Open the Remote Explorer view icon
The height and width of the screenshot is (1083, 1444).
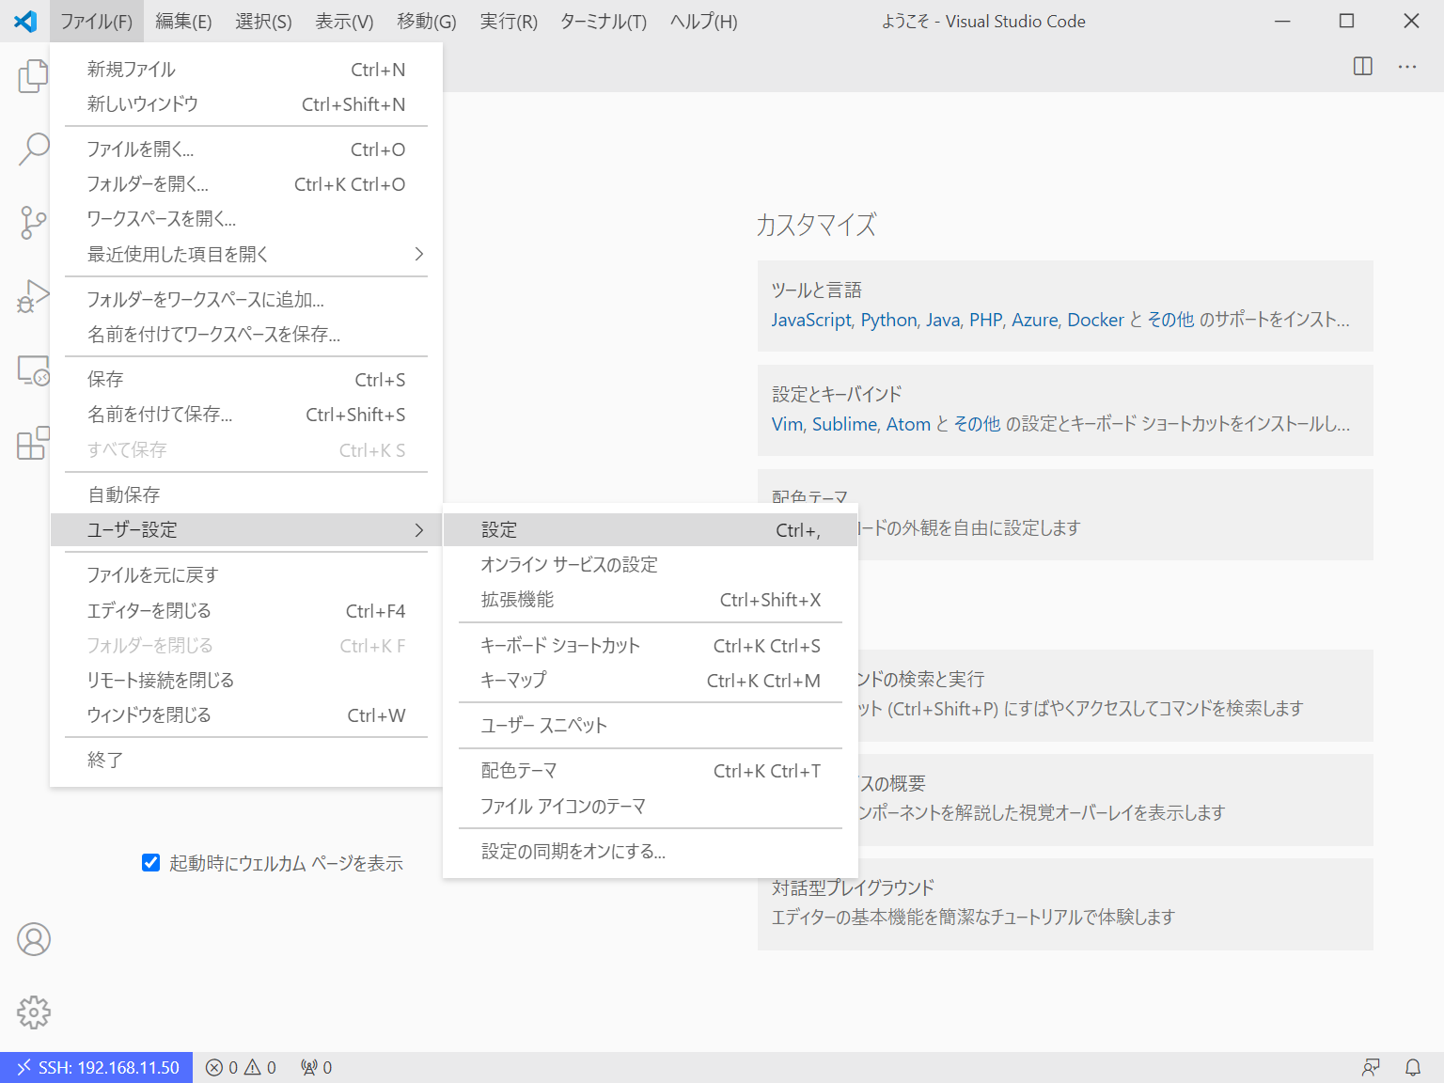point(33,370)
